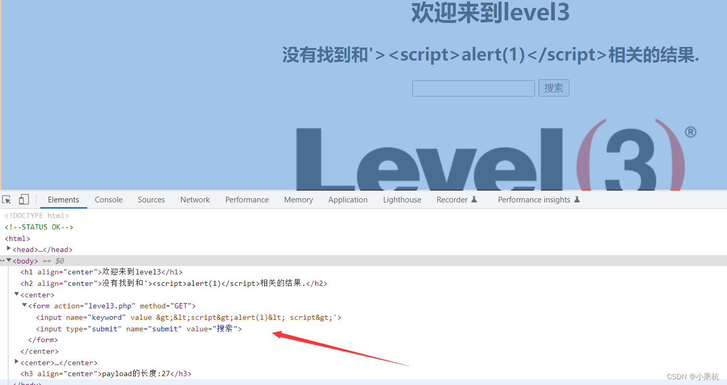Open the Console tab
The height and width of the screenshot is (385, 727).
(109, 200)
